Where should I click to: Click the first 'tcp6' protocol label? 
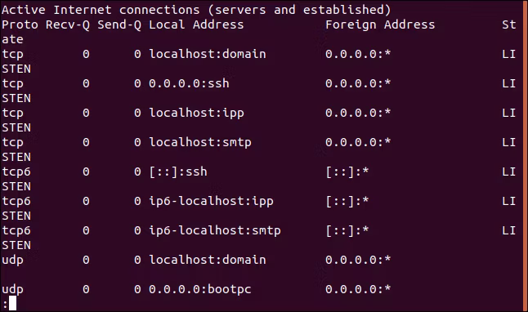(16, 172)
